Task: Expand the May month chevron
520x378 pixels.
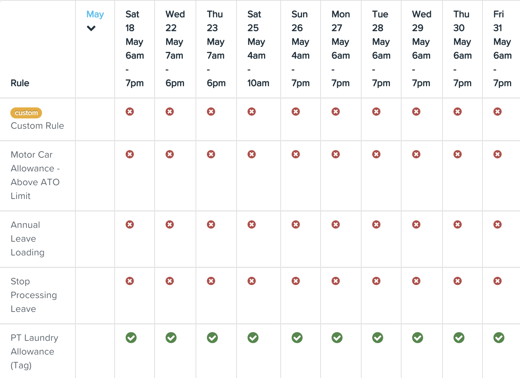Action: (x=91, y=28)
